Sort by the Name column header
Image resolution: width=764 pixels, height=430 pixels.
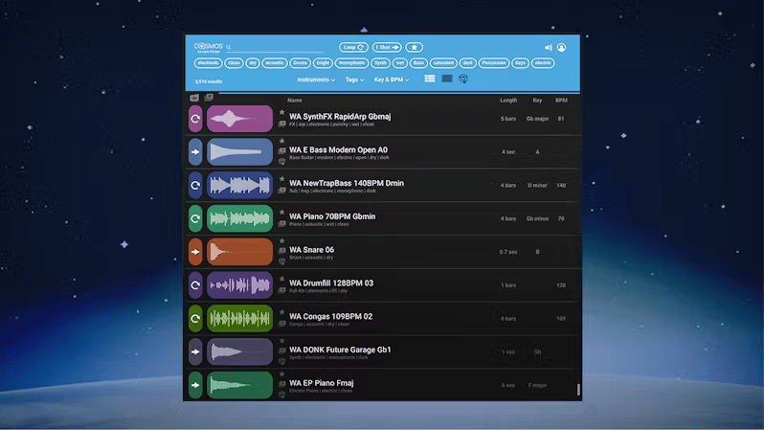295,101
